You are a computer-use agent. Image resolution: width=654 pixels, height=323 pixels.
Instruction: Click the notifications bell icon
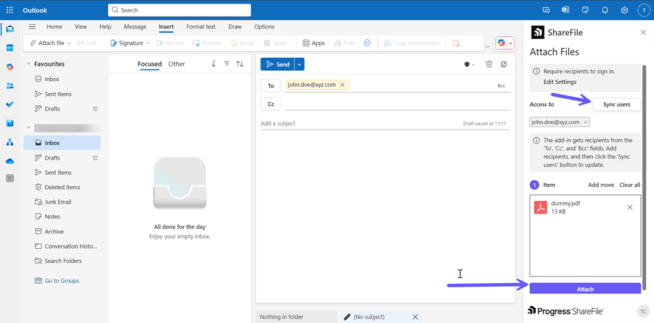click(605, 10)
